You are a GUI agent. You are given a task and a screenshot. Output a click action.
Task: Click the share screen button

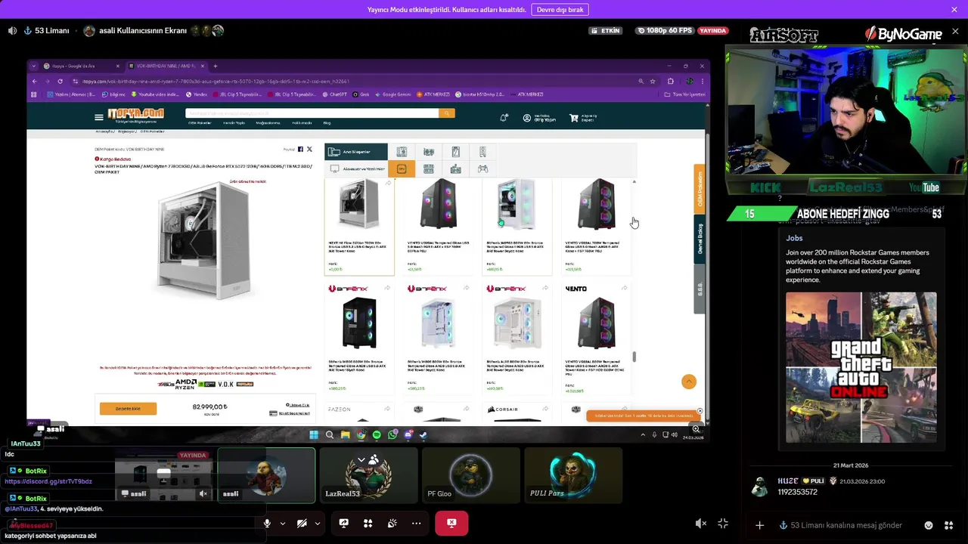tap(343, 523)
